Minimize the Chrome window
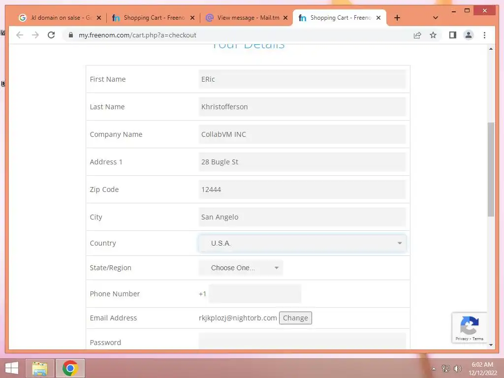Image resolution: width=504 pixels, height=378 pixels. tap(453, 11)
